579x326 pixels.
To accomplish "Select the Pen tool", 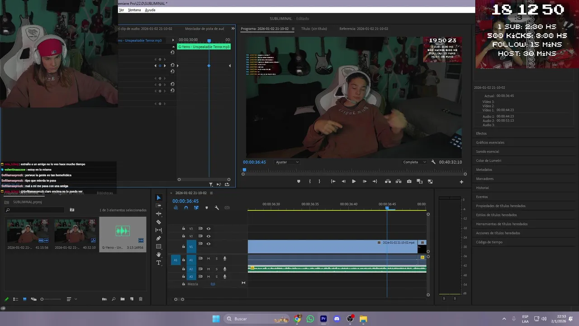I will pos(158,238).
